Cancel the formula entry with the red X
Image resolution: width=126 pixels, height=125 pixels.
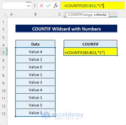point(42,6)
